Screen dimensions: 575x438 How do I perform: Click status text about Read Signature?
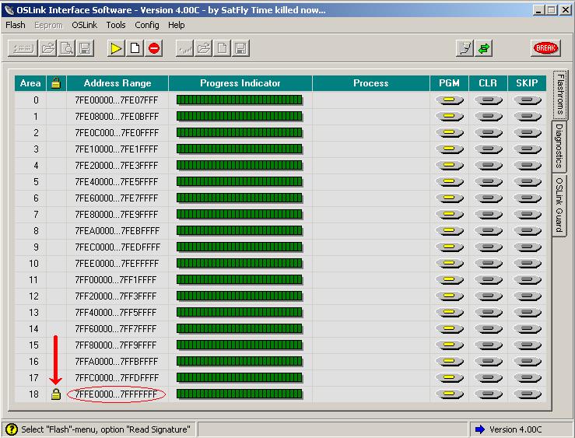click(106, 429)
